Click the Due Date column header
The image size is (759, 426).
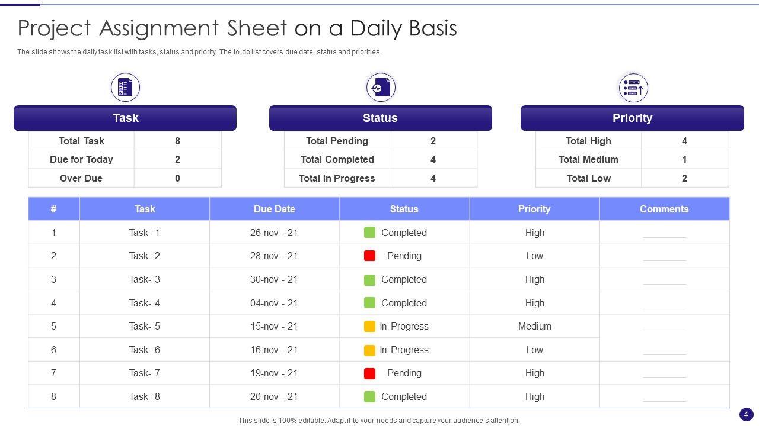[x=274, y=209]
